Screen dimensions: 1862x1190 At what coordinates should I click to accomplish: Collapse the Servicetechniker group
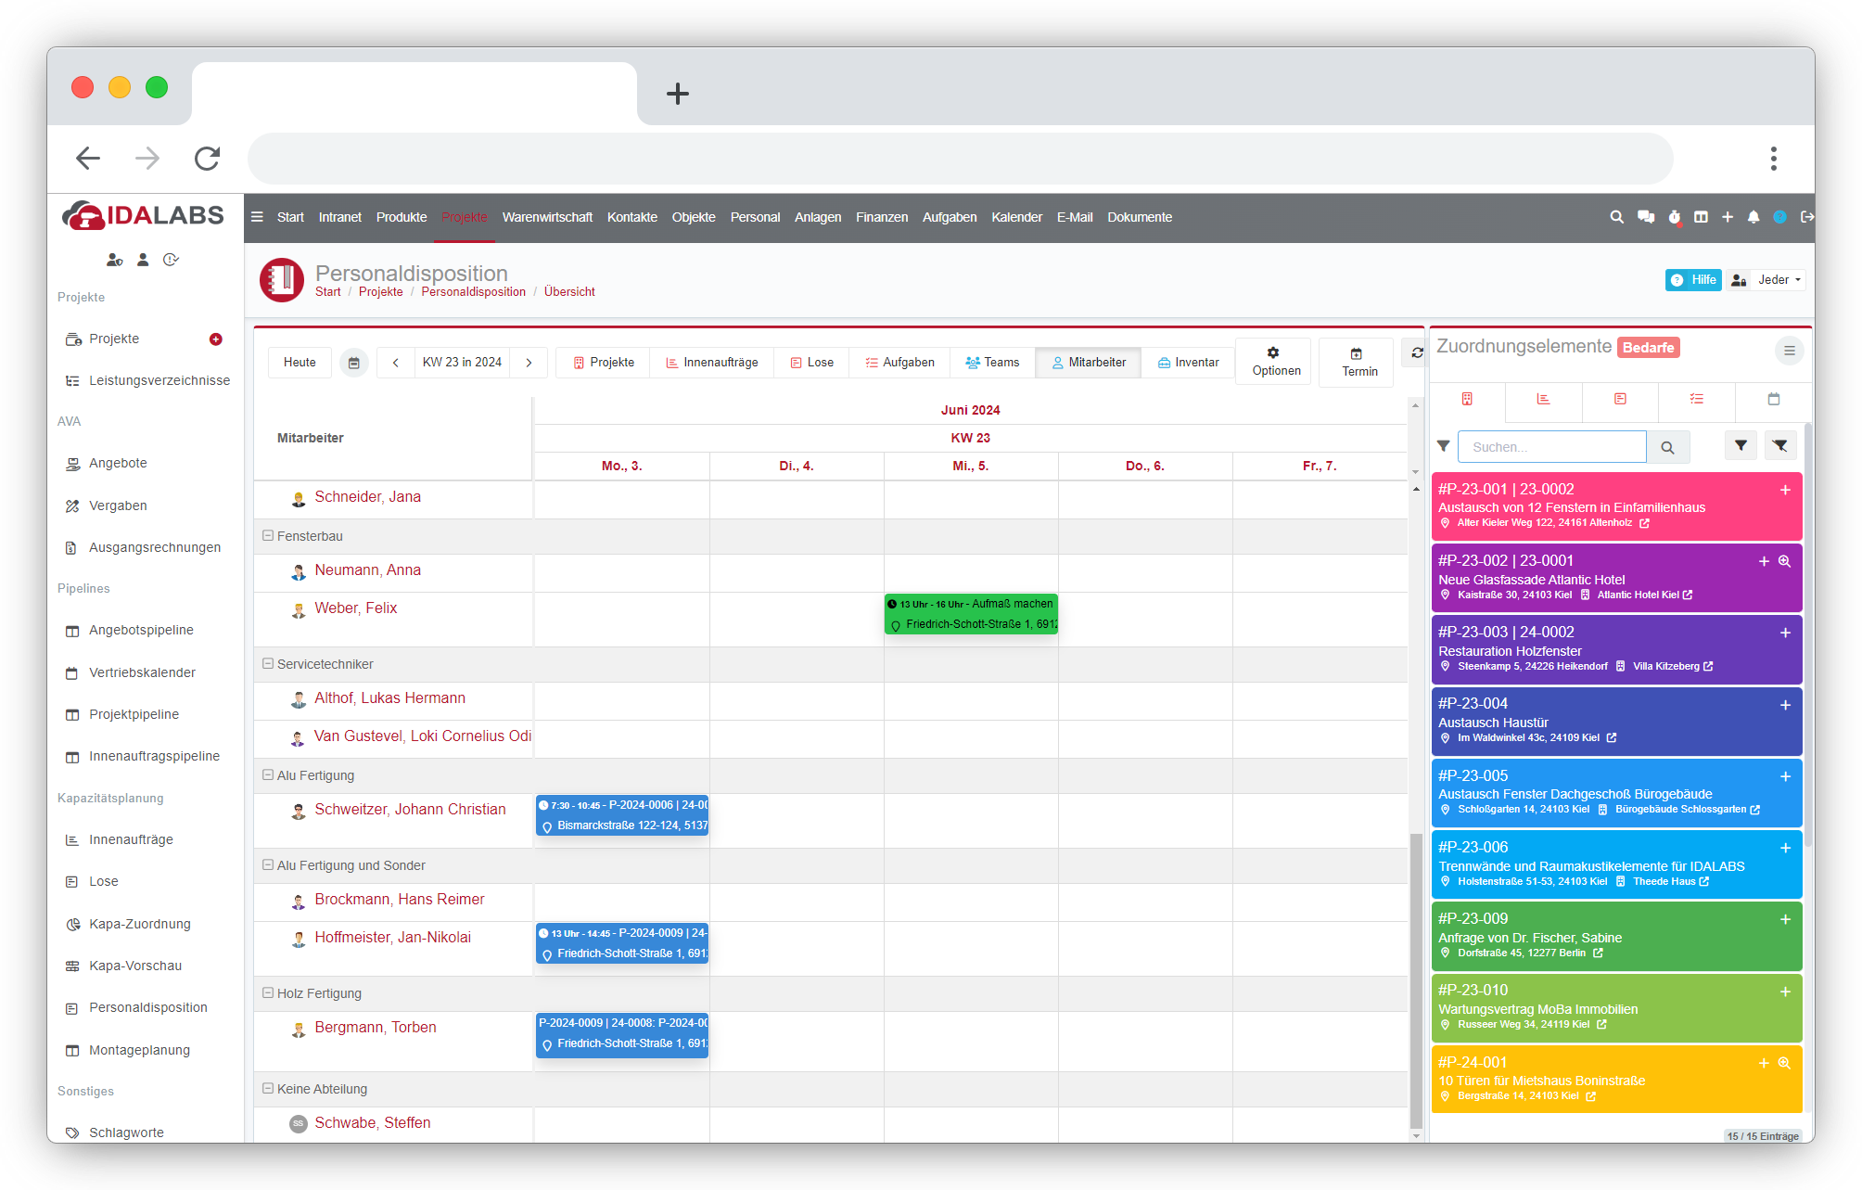pyautogui.click(x=268, y=664)
